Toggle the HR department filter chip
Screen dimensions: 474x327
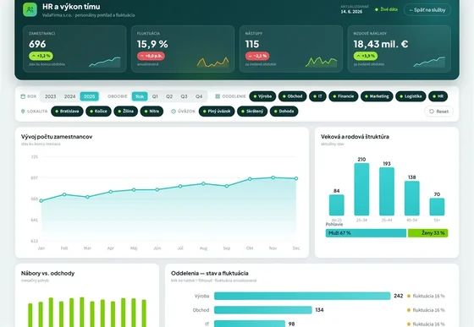pos(438,96)
